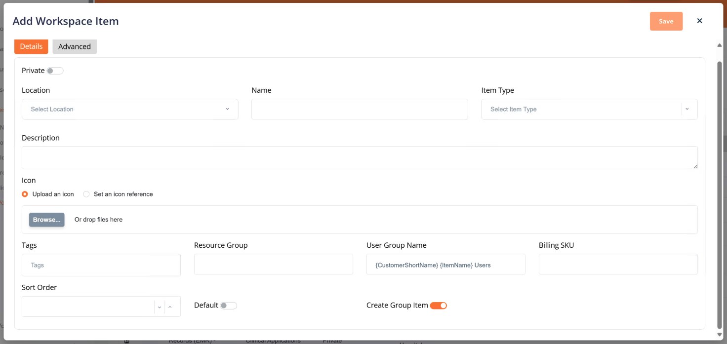This screenshot has width=727, height=344.
Task: Click into the Name text field
Action: click(x=359, y=109)
